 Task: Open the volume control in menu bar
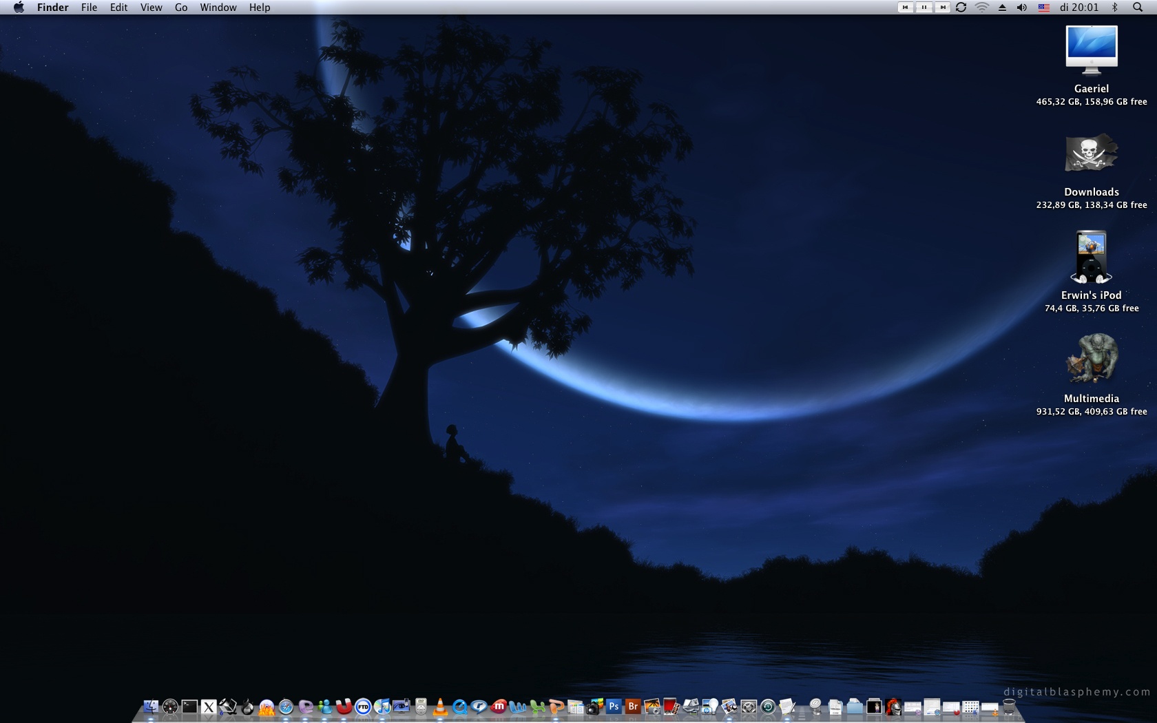click(x=1022, y=8)
